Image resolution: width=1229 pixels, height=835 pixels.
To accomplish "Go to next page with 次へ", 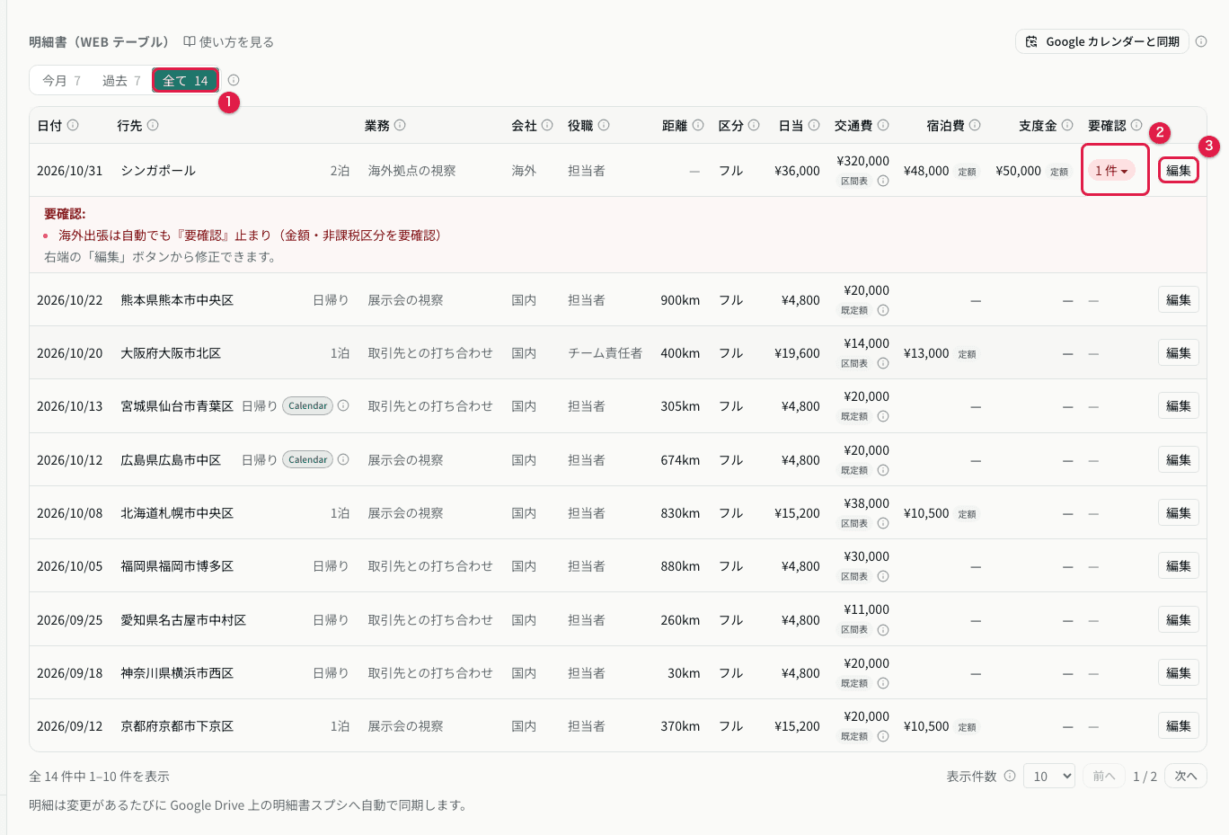I will (1186, 776).
